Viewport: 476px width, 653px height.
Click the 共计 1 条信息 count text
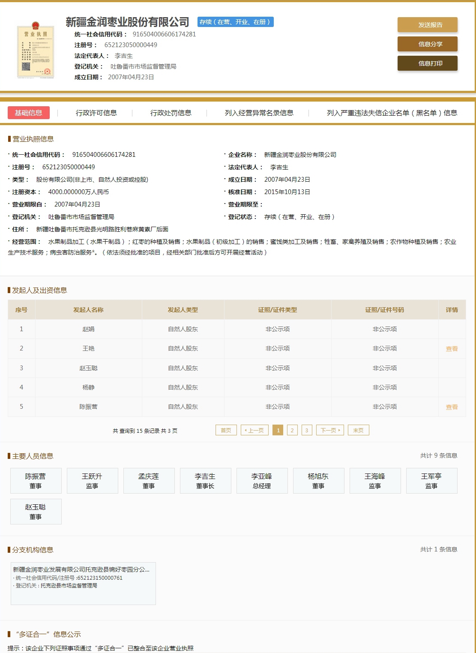click(439, 549)
